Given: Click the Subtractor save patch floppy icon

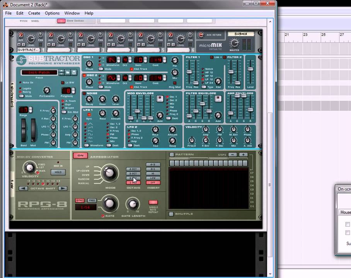Looking at the screenshot, I should (74, 72).
